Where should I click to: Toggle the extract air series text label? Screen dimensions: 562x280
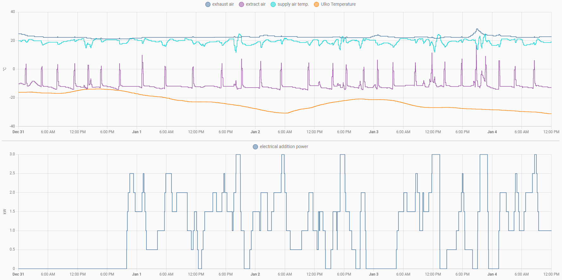(x=255, y=4)
